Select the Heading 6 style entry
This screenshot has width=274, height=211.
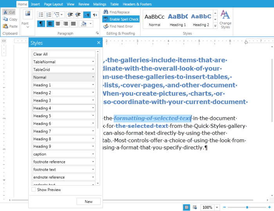tap(64, 123)
